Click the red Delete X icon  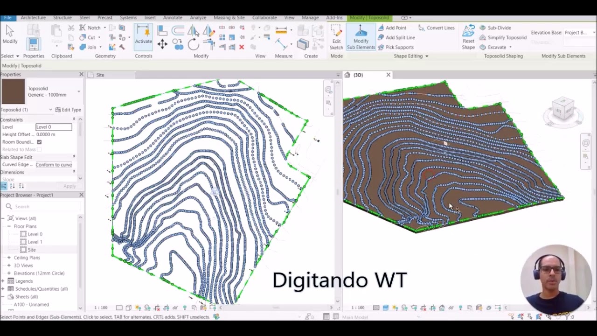point(242,47)
